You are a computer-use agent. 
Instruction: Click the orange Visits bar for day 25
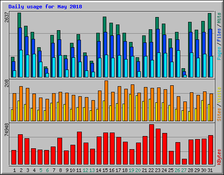point(172,103)
